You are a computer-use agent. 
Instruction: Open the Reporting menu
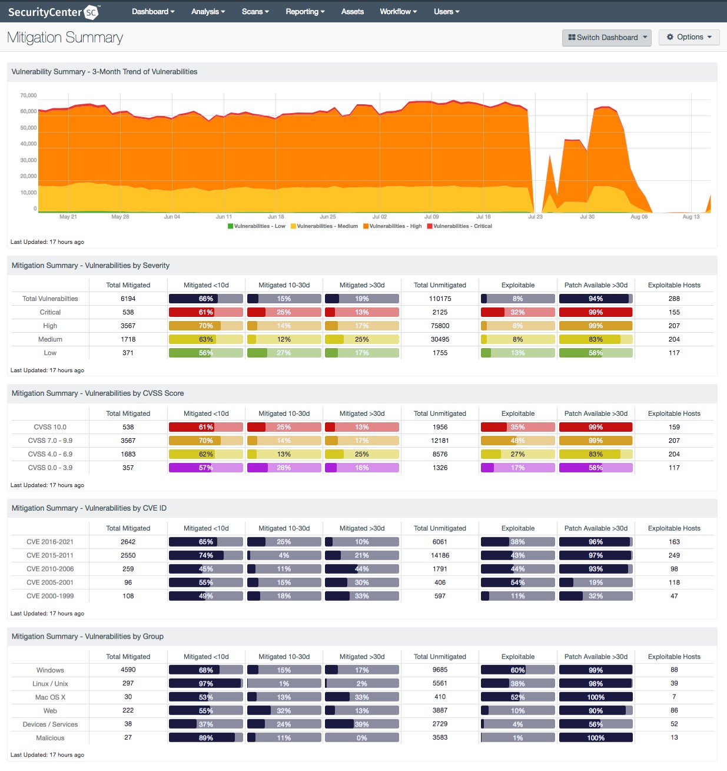[305, 12]
